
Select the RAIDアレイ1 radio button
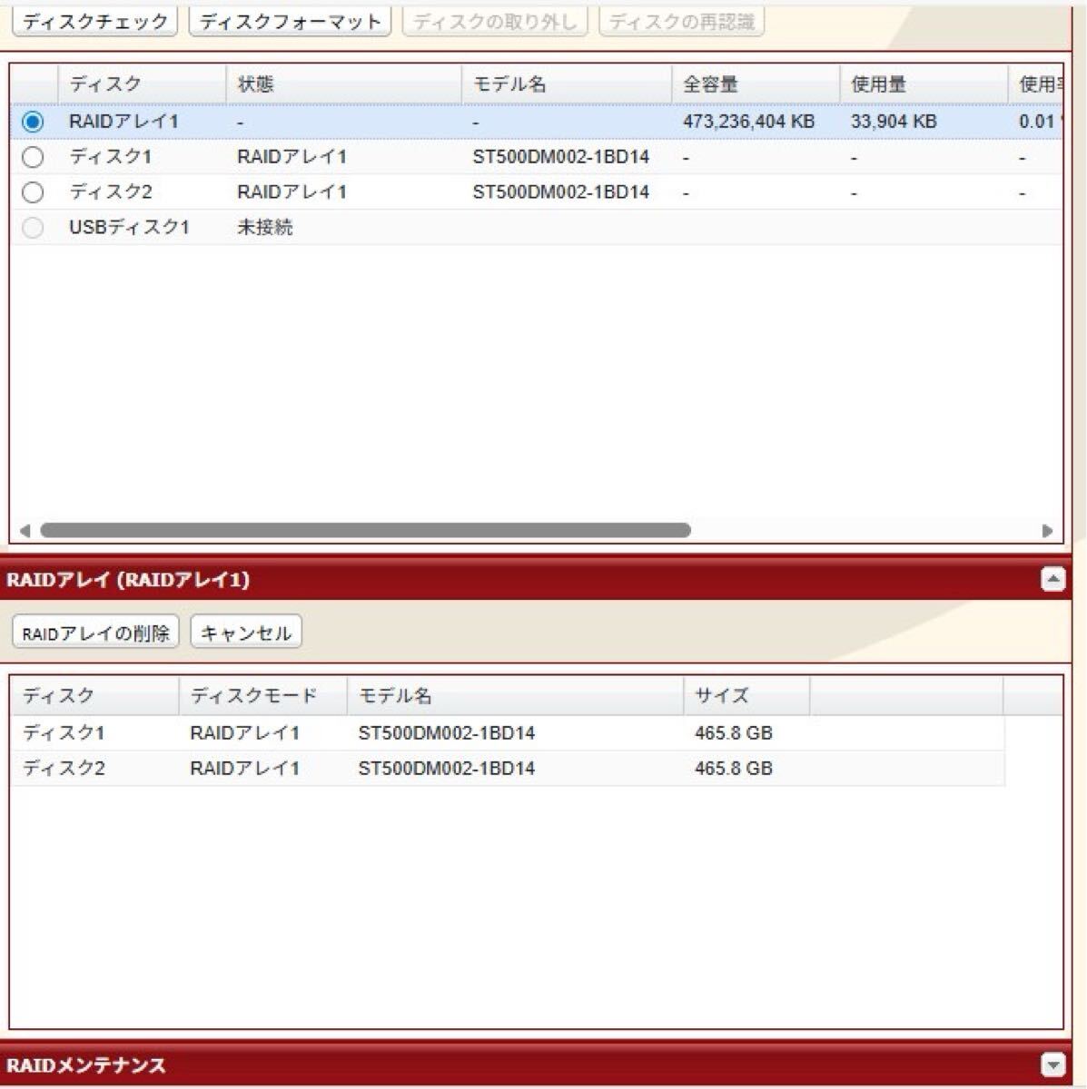33,120
